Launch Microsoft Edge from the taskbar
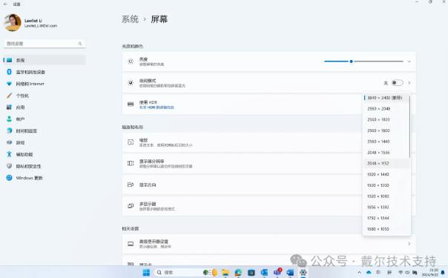This screenshot has height=278, width=448. [x=238, y=272]
